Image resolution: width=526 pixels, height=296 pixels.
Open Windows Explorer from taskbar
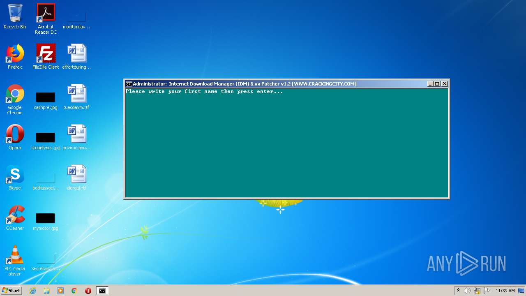46,291
